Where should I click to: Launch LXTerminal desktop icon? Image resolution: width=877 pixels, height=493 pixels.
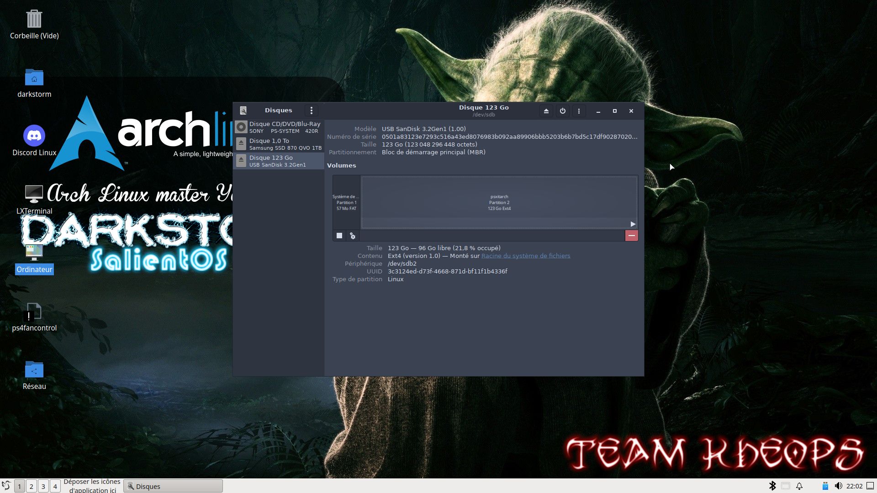click(34, 200)
